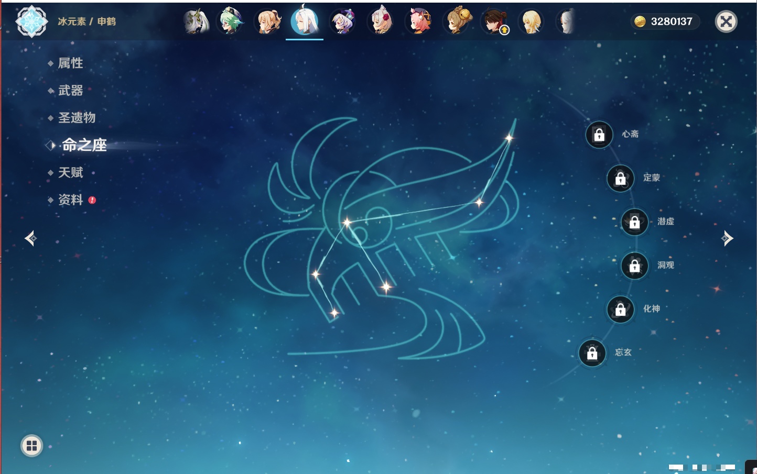The height and width of the screenshot is (474, 757).
Task: Open the 圣遗物 artifacts tab
Action: (x=77, y=118)
